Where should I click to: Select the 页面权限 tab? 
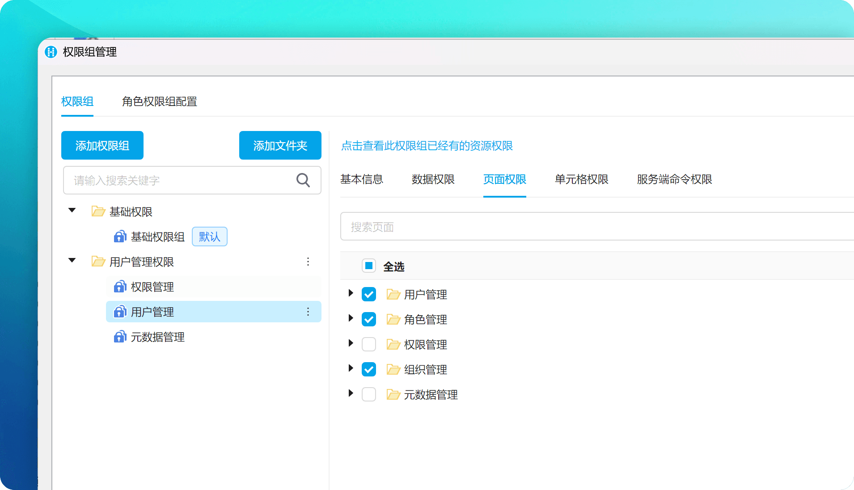coord(505,179)
